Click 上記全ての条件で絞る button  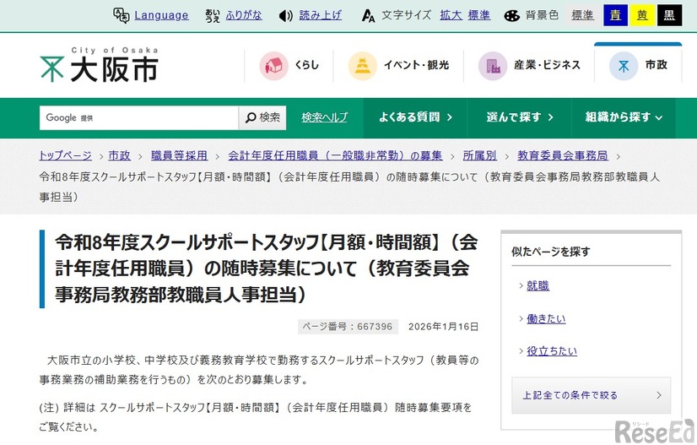(592, 396)
